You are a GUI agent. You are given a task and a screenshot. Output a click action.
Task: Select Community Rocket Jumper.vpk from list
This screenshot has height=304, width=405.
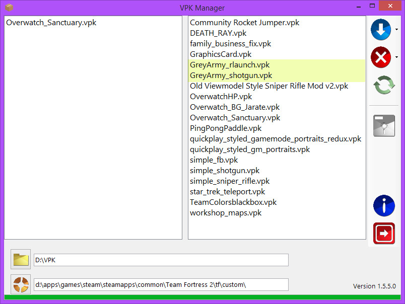click(244, 23)
